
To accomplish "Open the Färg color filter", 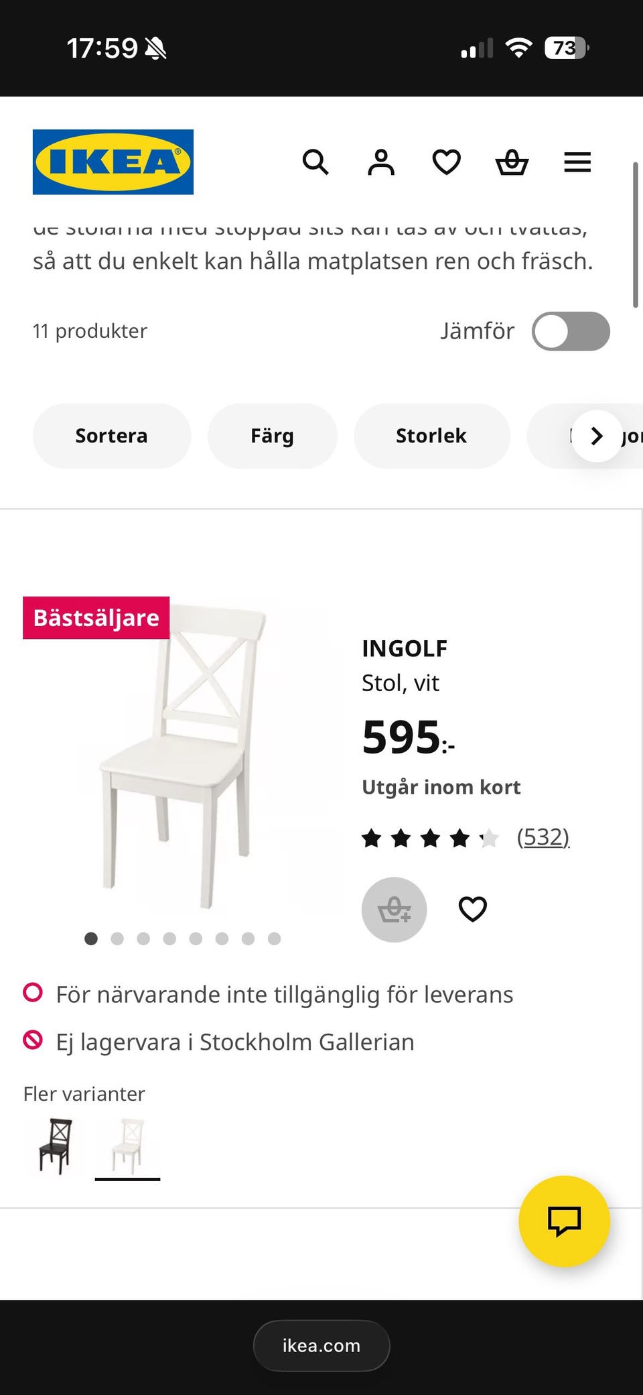I will (x=272, y=436).
